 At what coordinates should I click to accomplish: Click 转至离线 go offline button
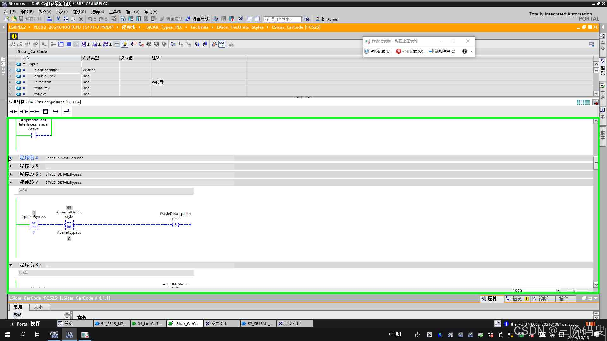click(197, 19)
